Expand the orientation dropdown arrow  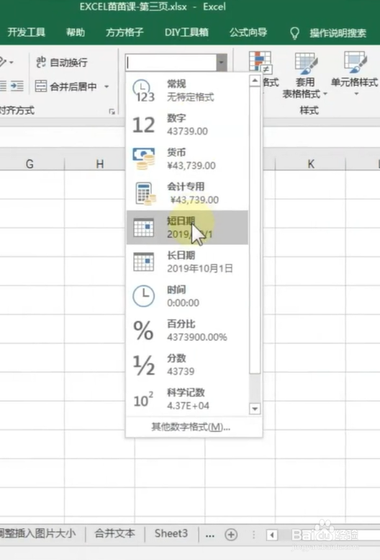(x=12, y=63)
